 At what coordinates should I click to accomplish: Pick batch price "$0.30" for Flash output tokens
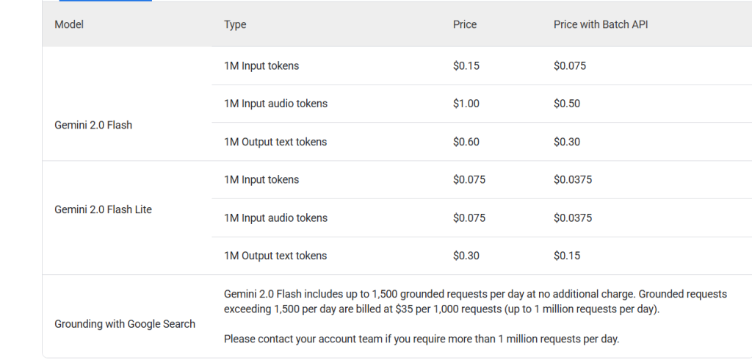point(567,142)
